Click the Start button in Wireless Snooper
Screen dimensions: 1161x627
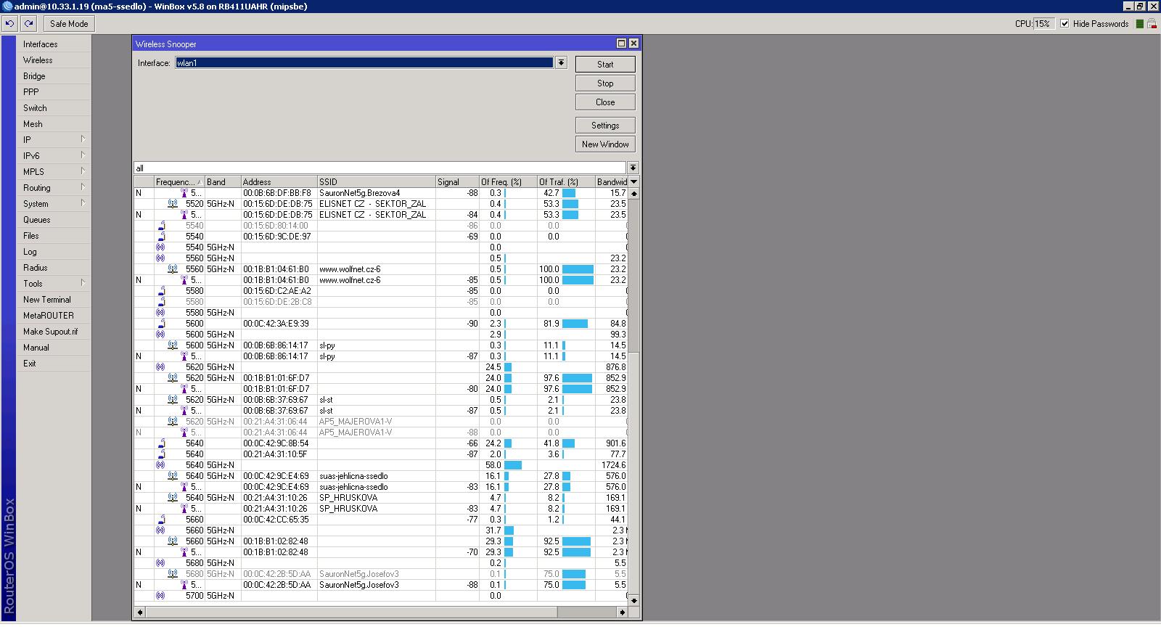(605, 65)
